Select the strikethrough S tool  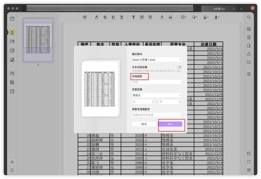point(105,17)
